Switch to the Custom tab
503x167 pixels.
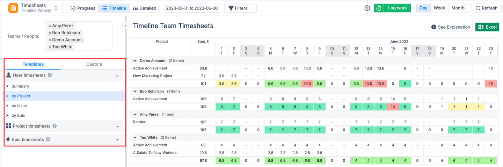(94, 64)
